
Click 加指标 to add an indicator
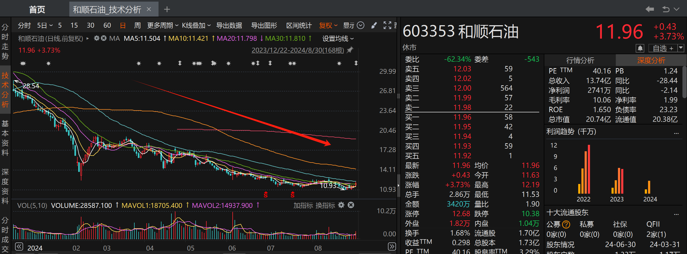click(x=303, y=205)
